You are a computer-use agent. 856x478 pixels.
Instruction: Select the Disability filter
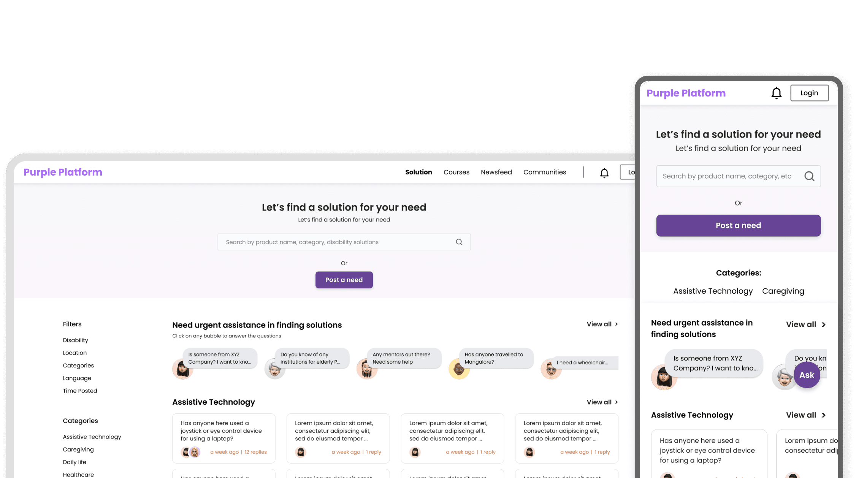[x=75, y=340]
